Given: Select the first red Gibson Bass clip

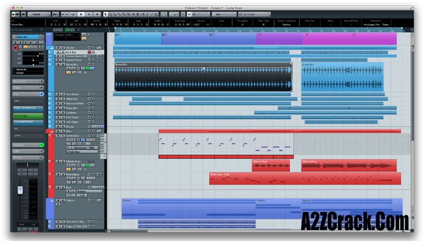Looking at the screenshot, I should pos(271,165).
